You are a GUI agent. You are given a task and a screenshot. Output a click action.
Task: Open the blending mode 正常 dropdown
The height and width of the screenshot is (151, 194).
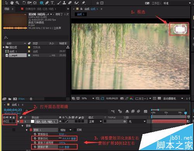pos(95,121)
